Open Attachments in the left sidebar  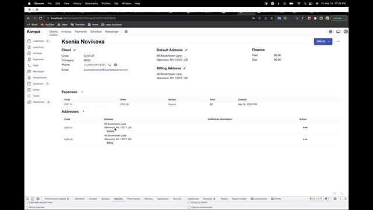(x=40, y=78)
